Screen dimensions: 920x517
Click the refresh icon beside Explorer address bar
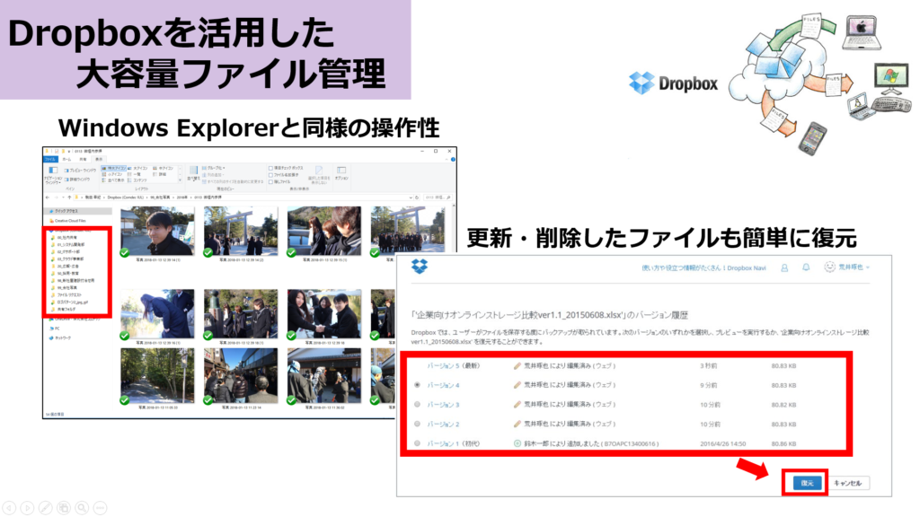pos(417,197)
